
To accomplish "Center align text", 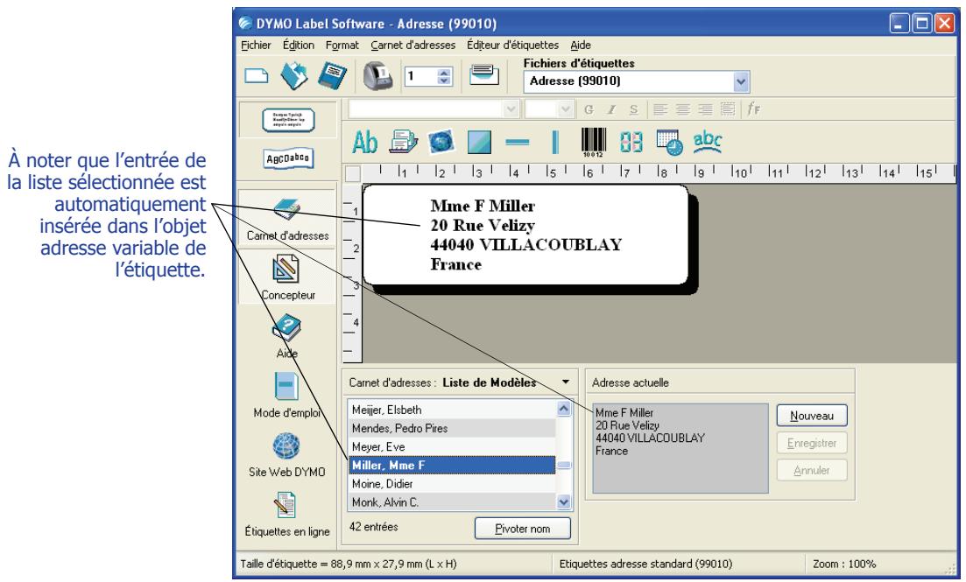I will pyautogui.click(x=682, y=109).
